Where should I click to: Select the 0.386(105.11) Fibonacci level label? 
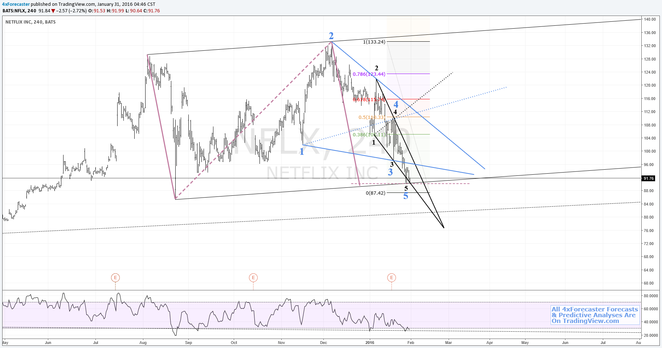(369, 135)
